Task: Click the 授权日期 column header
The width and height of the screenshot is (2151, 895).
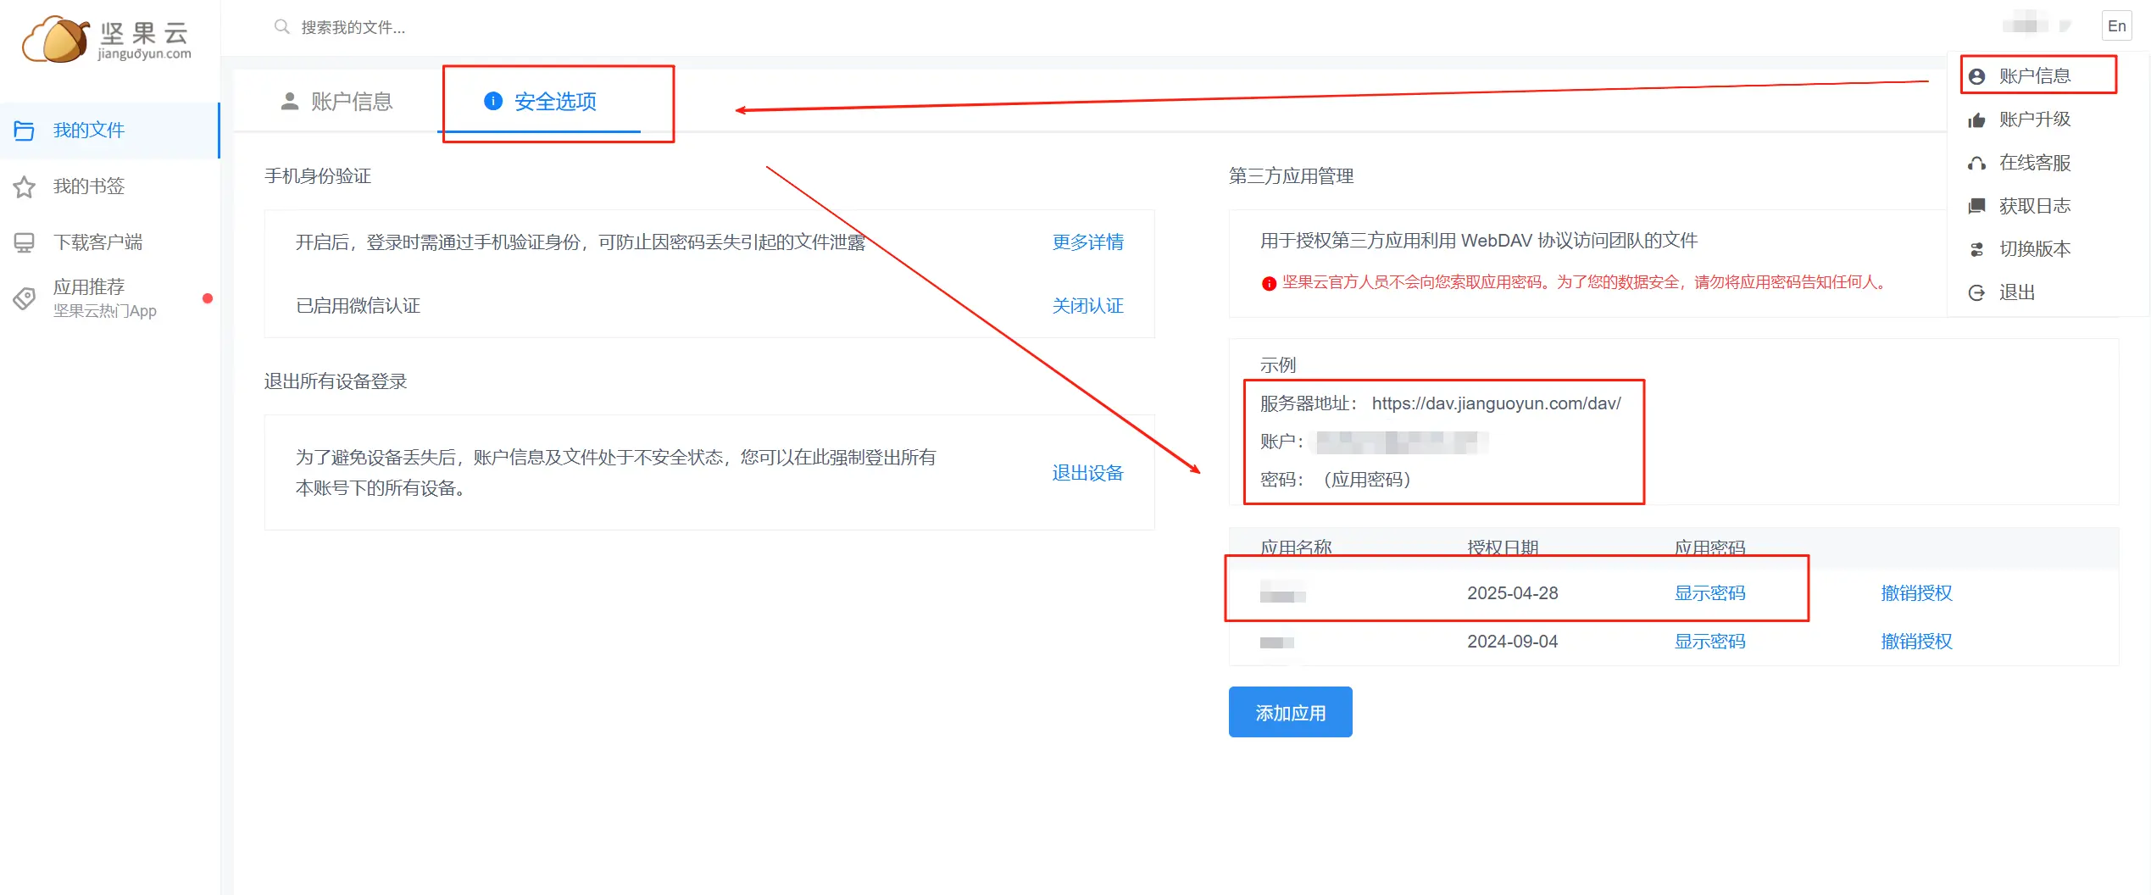Action: (x=1503, y=548)
